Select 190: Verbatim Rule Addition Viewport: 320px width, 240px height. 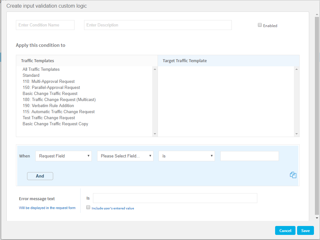[48, 105]
